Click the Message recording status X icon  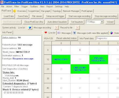click(x=56, y=28)
